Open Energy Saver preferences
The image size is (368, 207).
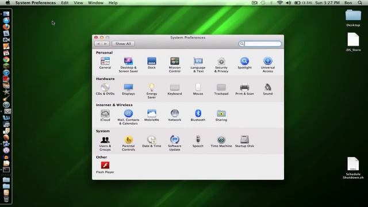click(152, 91)
